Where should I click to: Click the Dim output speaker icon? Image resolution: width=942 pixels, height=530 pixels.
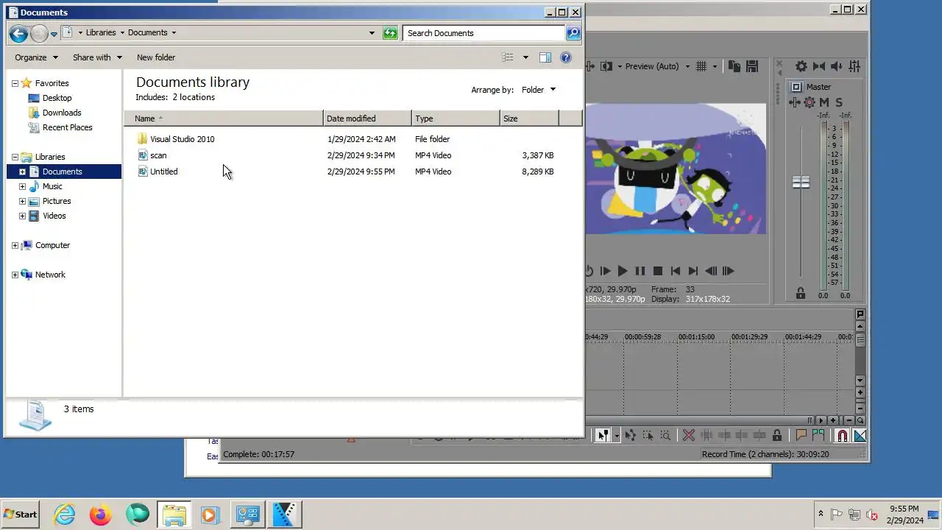(x=837, y=66)
